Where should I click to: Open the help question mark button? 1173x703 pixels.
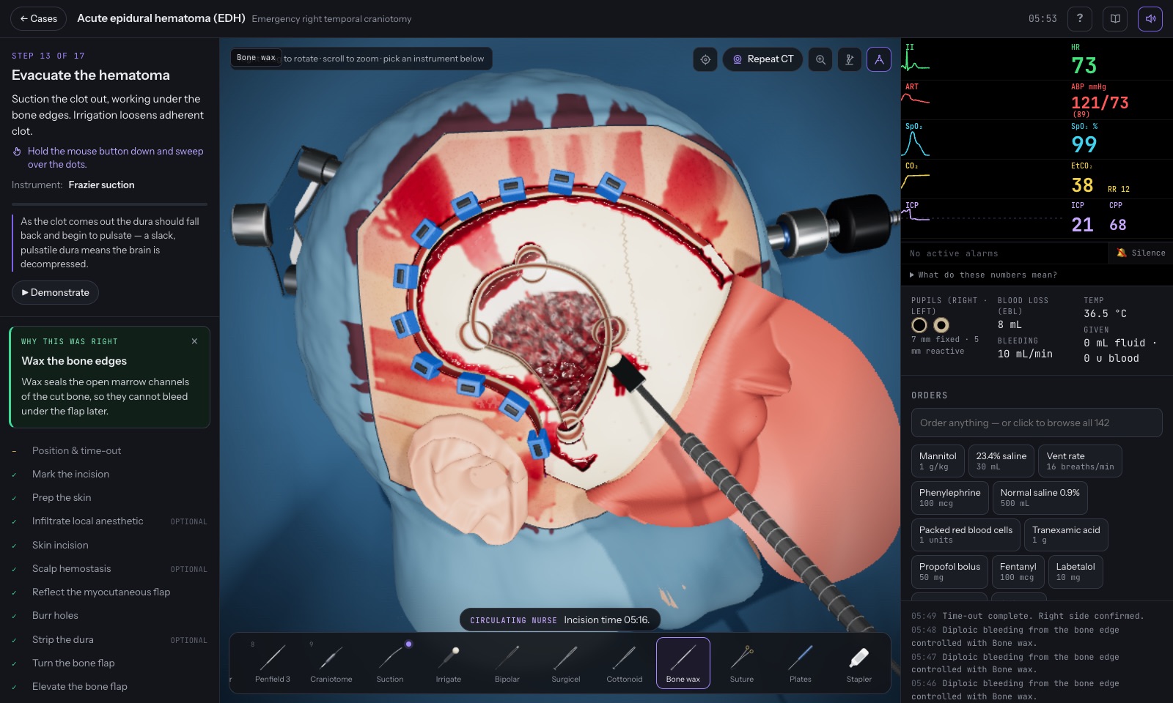[x=1080, y=18]
